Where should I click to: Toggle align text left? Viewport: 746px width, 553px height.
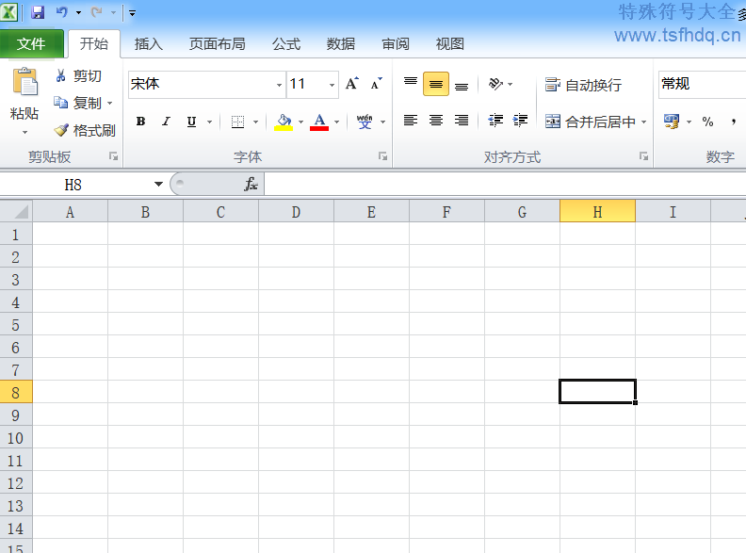(x=411, y=121)
